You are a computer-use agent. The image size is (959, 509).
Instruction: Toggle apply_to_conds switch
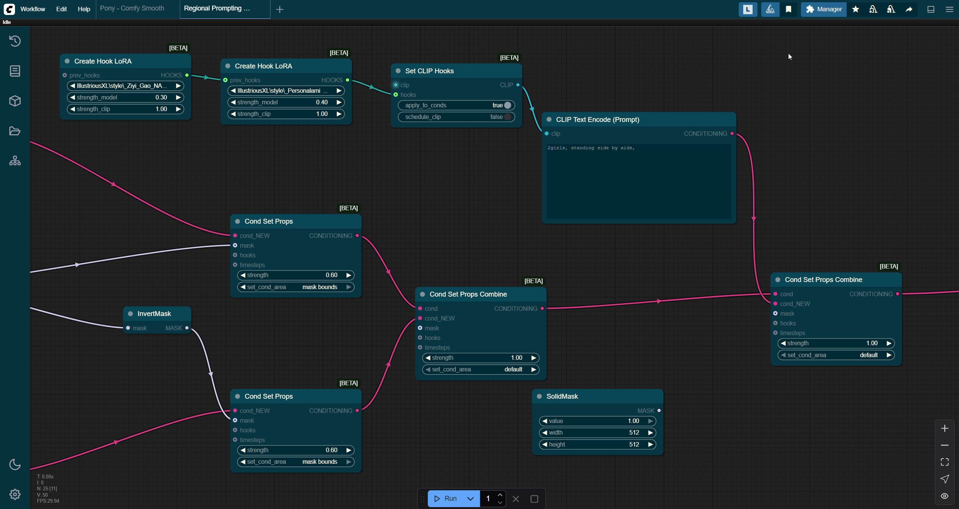[456, 105]
